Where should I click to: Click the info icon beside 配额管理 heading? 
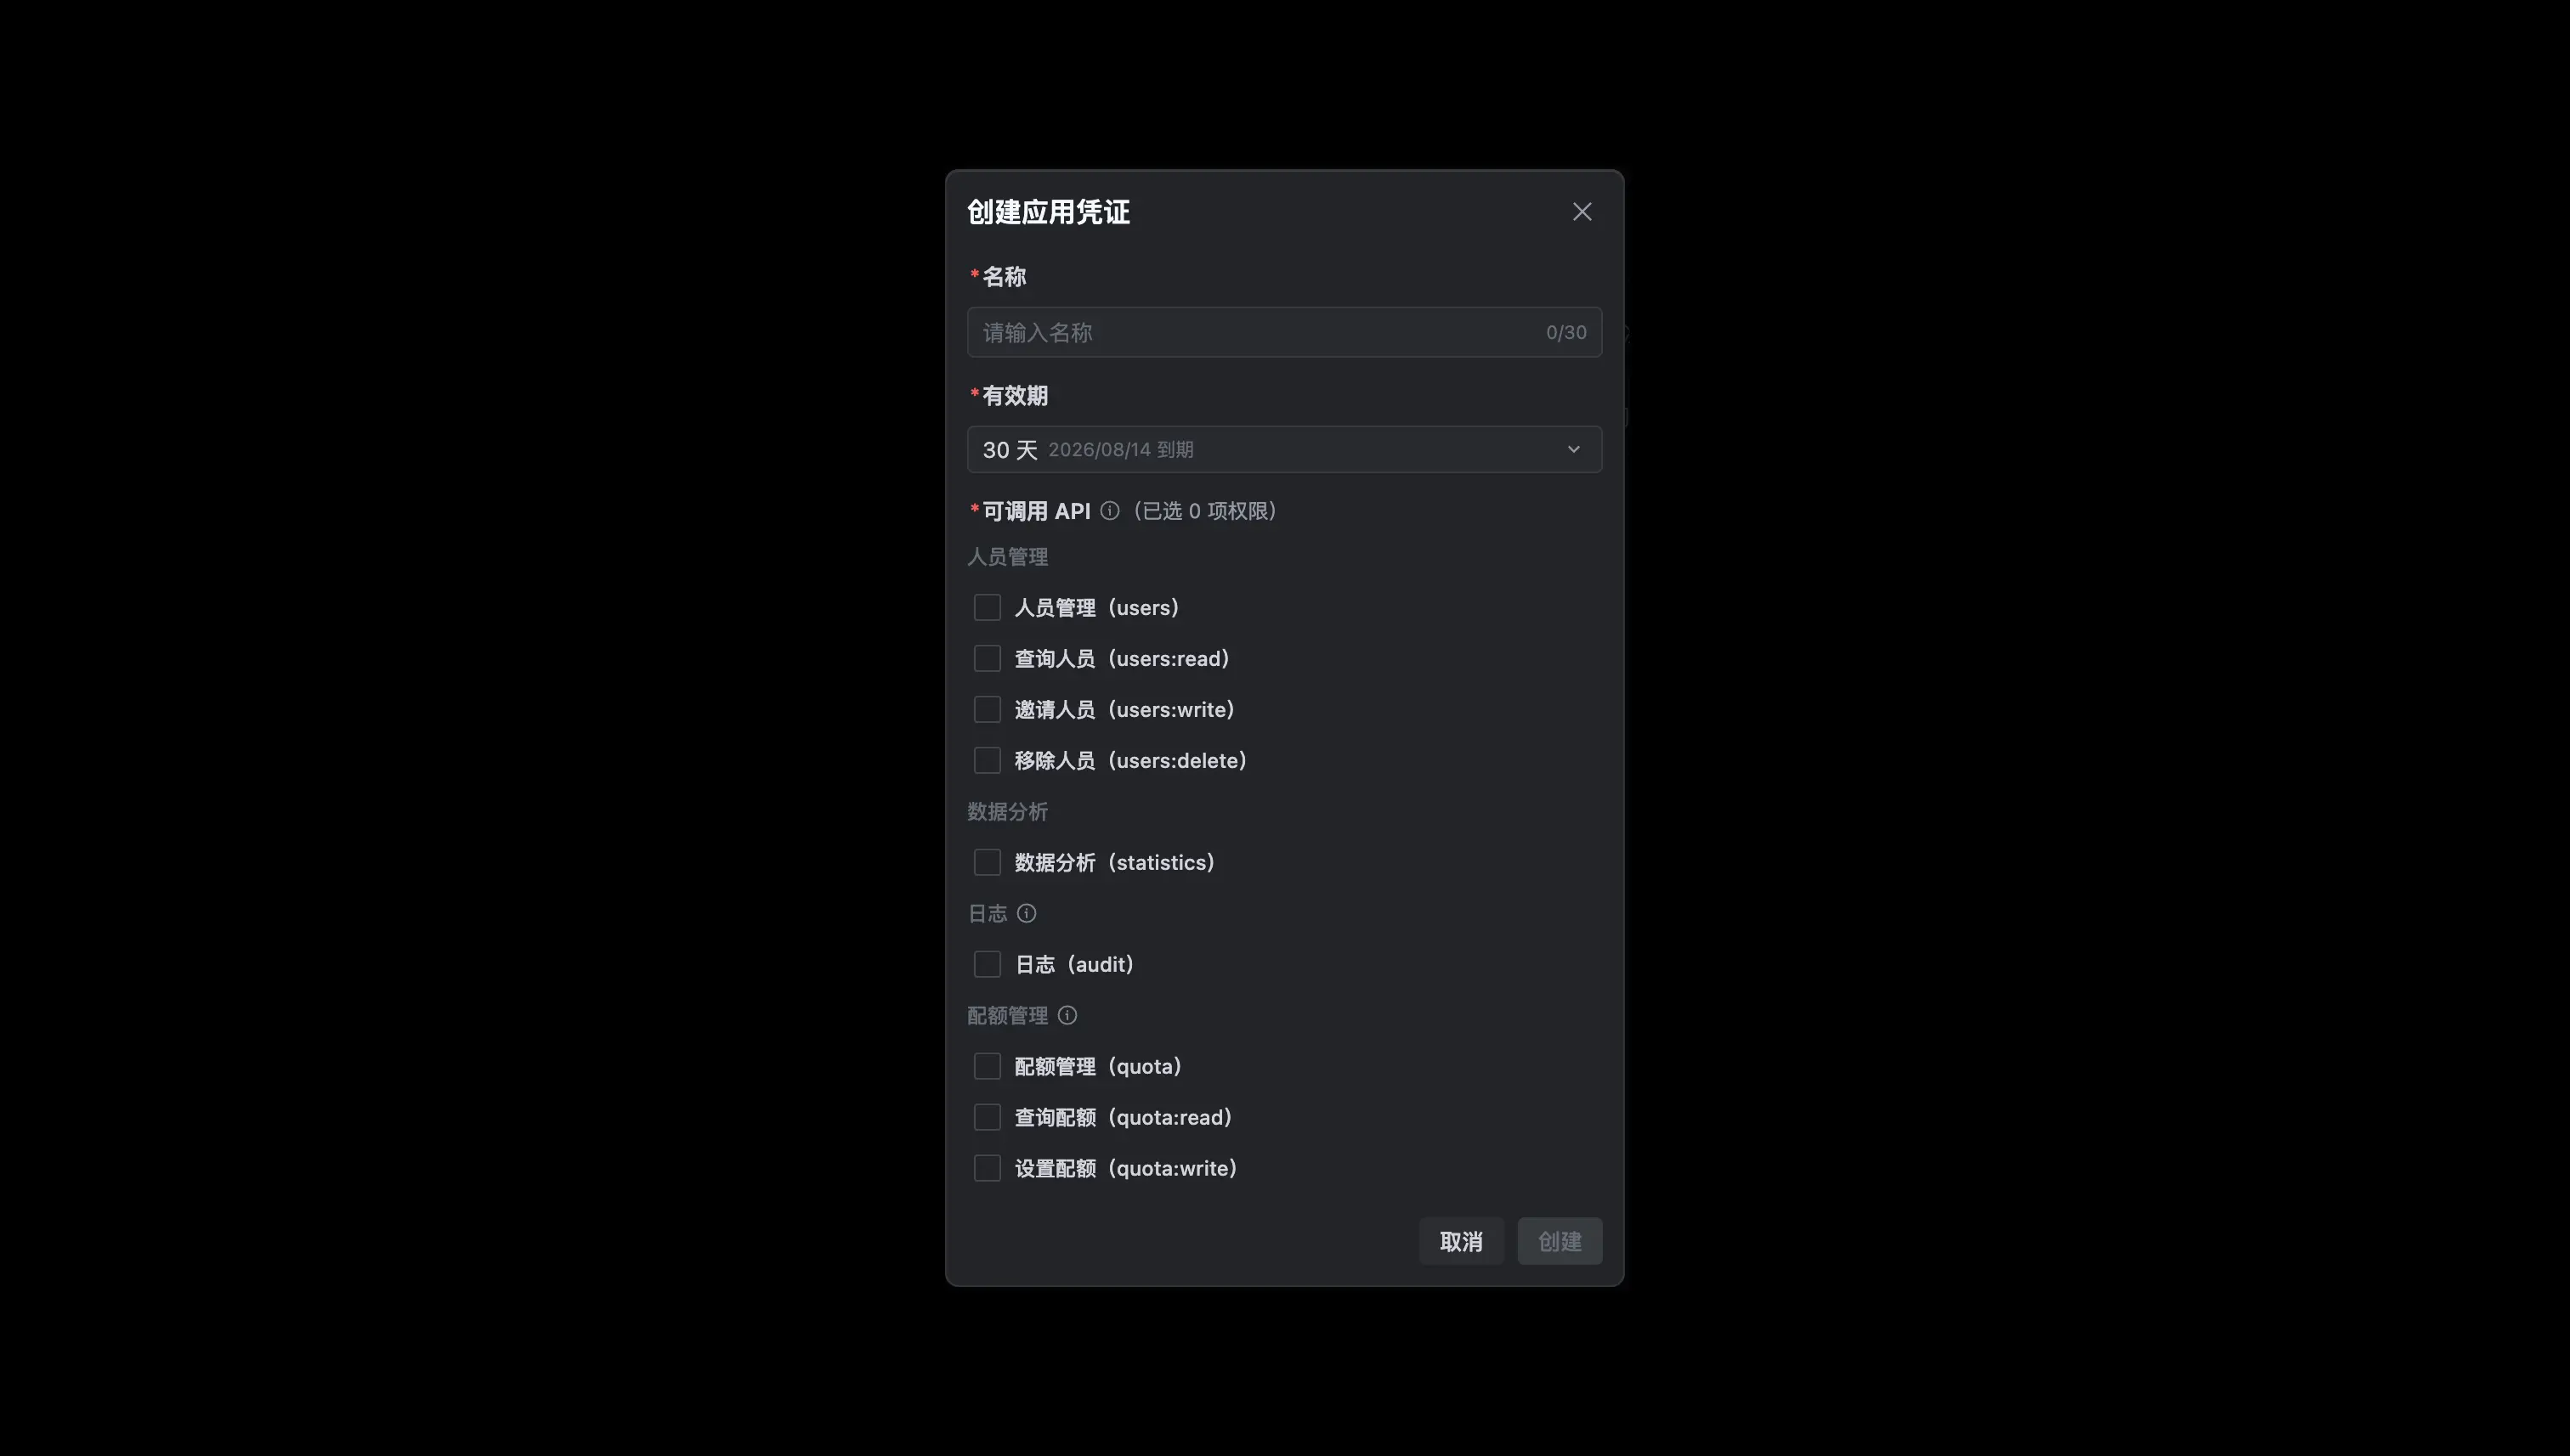1067,1015
